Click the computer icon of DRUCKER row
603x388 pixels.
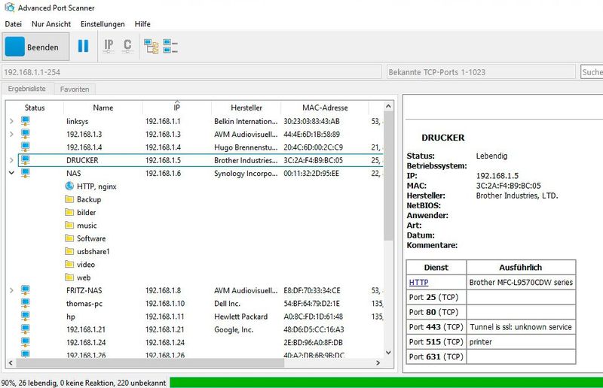point(26,160)
